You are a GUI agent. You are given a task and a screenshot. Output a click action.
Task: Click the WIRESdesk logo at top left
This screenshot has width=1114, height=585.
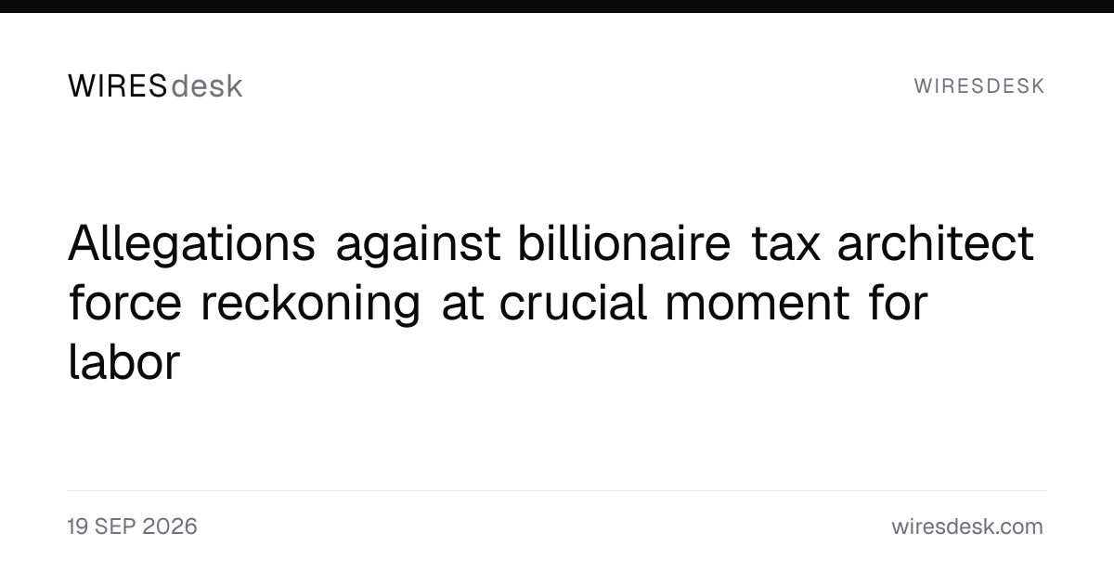coord(155,86)
